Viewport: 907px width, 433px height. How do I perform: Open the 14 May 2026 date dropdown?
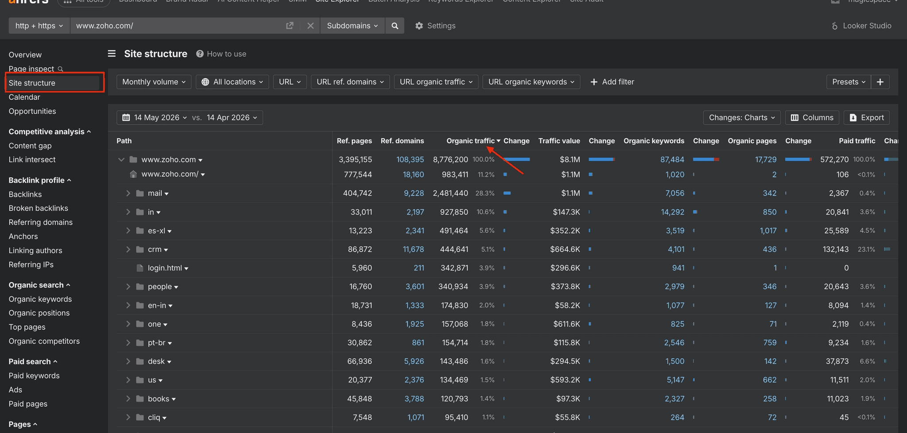click(x=160, y=117)
